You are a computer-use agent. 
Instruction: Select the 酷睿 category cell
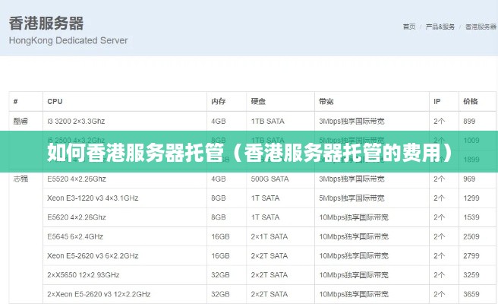(x=20, y=121)
